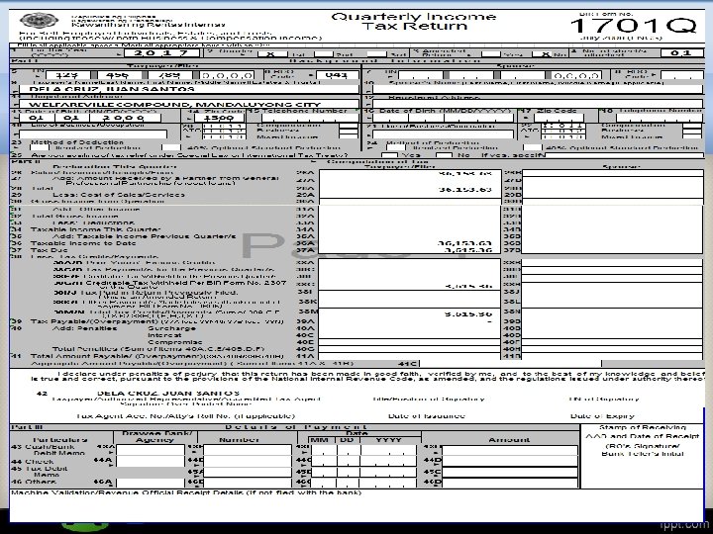Screen dimensions: 713x534
Task: Click the spouse Zip Code field
Action: (559, 118)
